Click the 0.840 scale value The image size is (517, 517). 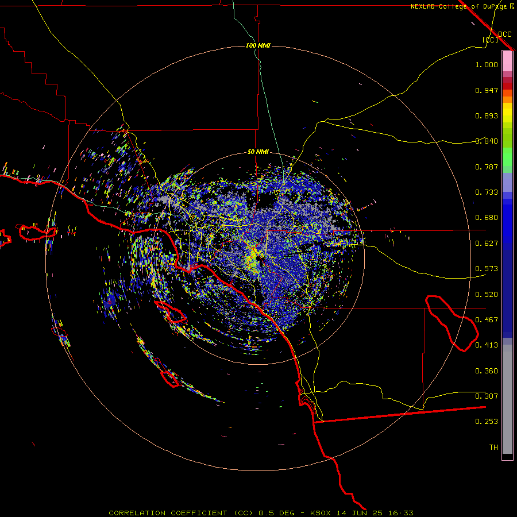click(487, 141)
